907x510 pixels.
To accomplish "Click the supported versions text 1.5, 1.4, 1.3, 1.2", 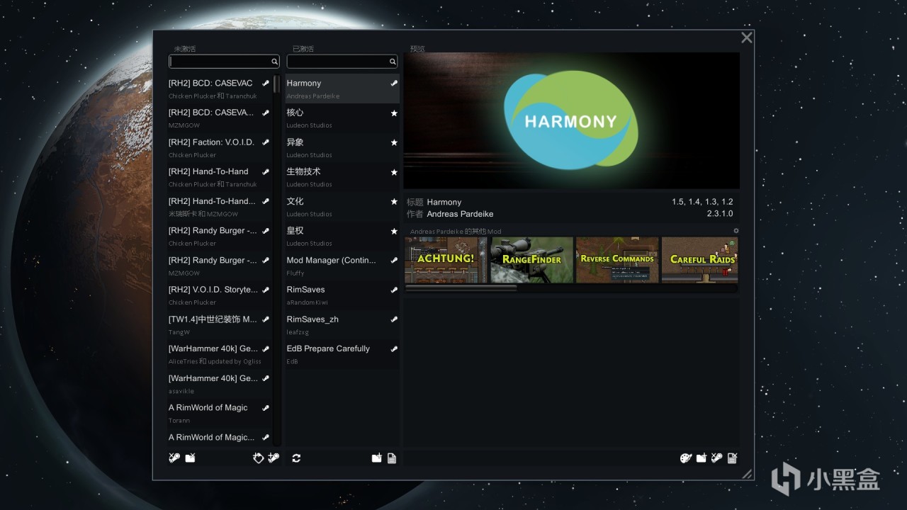I will click(x=702, y=203).
